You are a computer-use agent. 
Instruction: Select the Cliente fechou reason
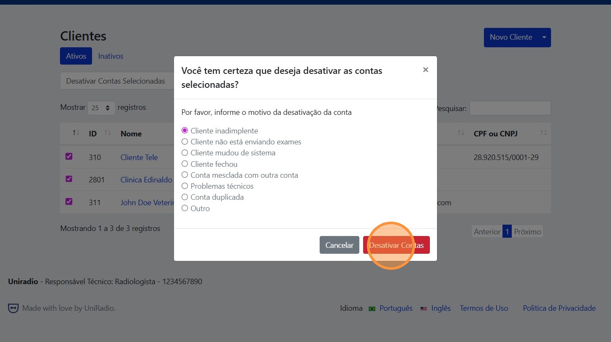(x=185, y=164)
